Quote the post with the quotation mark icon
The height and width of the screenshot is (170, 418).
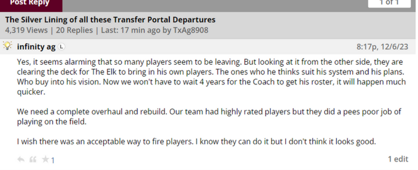tap(33, 160)
